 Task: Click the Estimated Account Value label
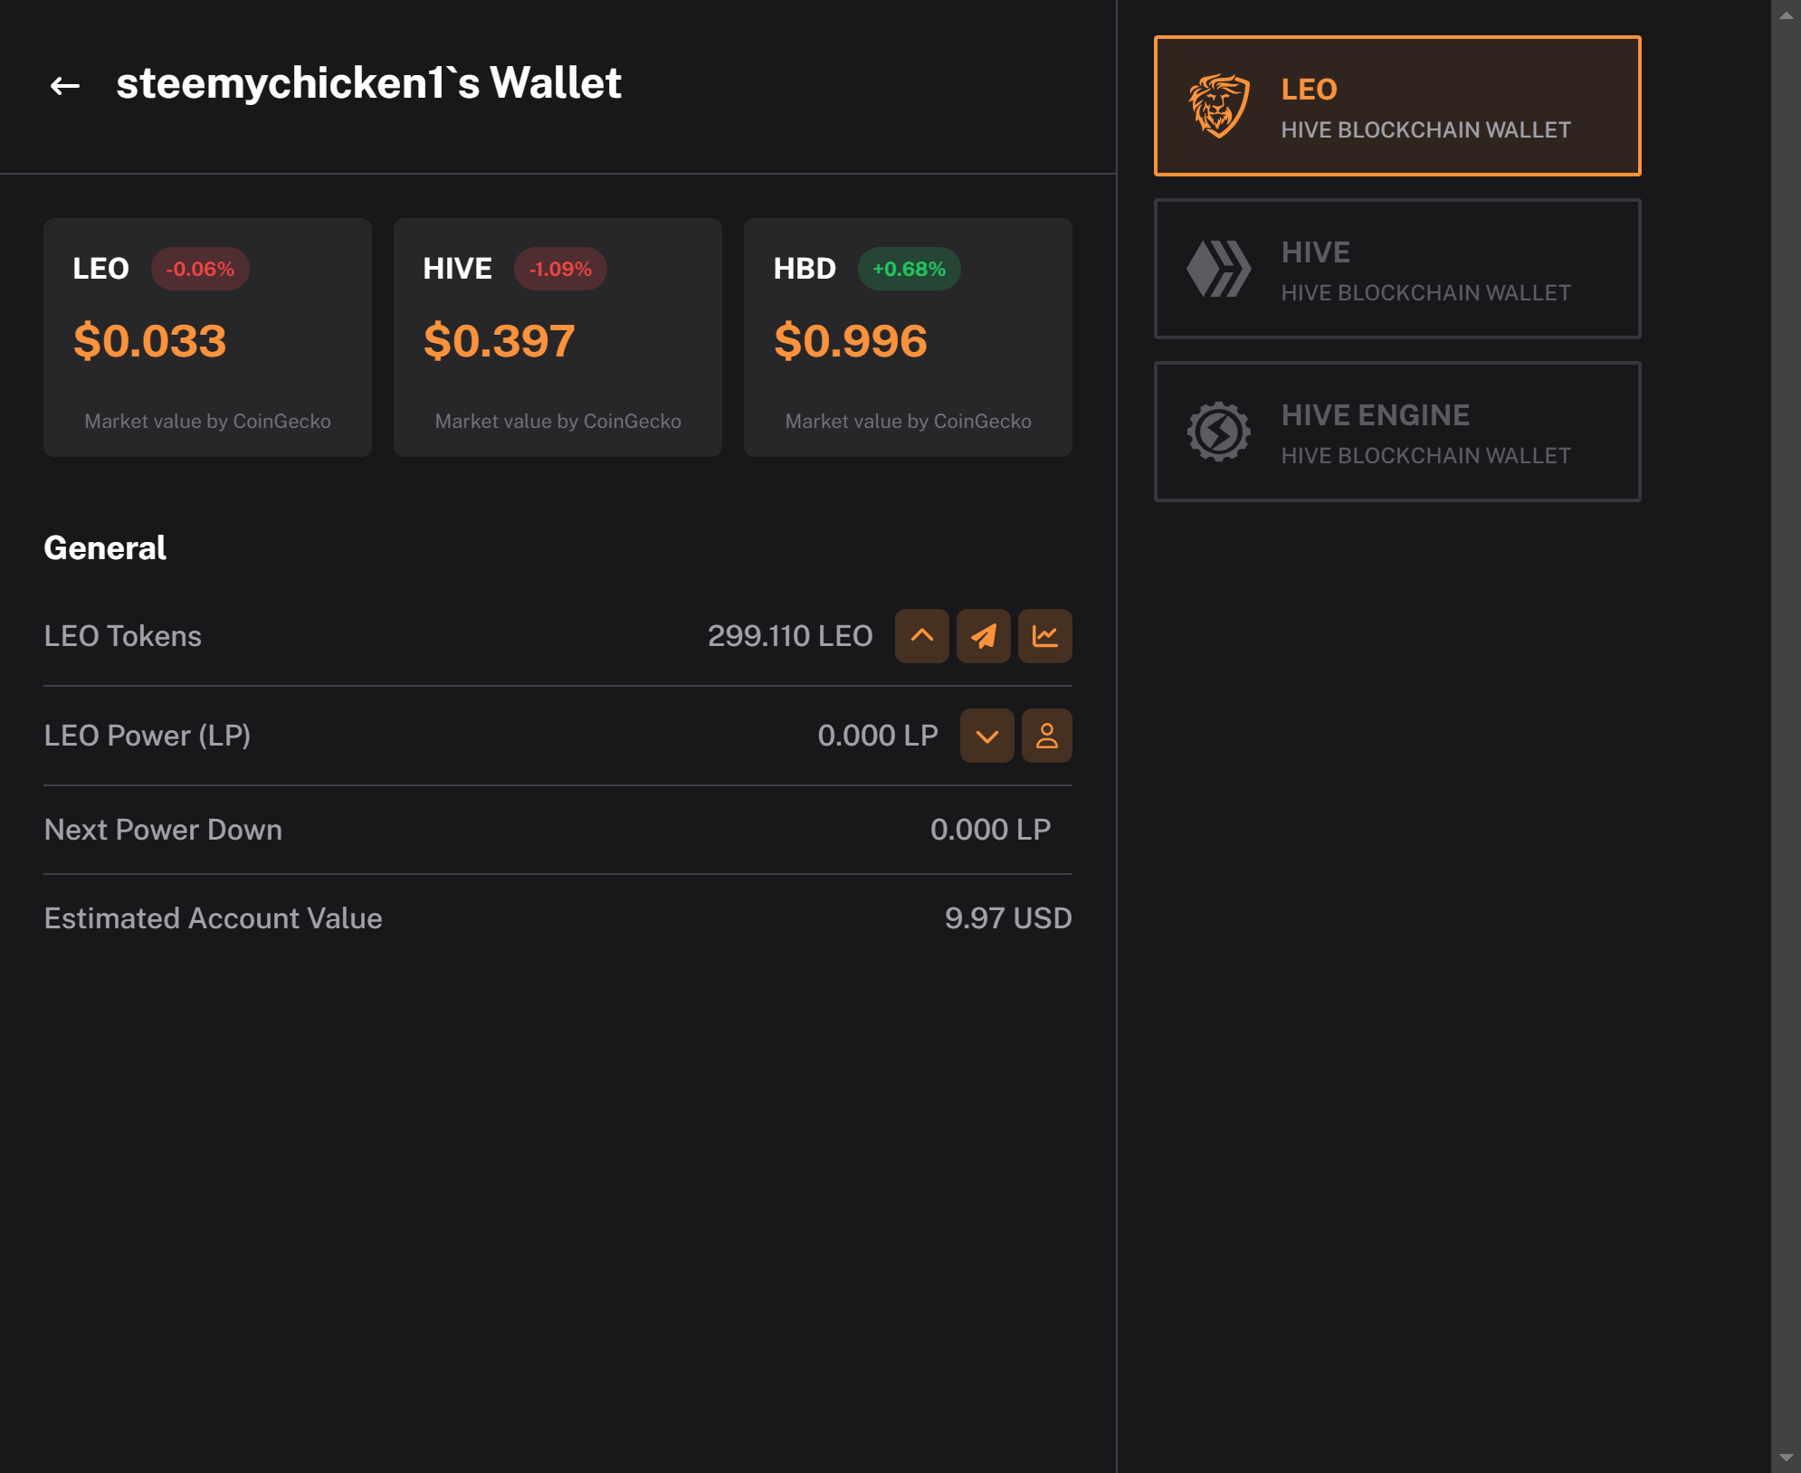click(213, 918)
